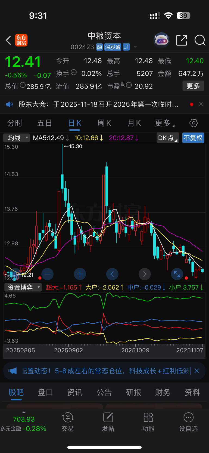The height and width of the screenshot is (453, 209).
Task: Move chart left with left arrow button
Action: pyautogui.click(x=112, y=274)
